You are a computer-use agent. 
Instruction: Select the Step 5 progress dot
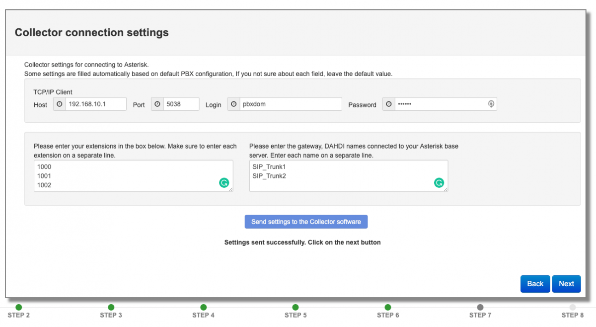pos(296,308)
